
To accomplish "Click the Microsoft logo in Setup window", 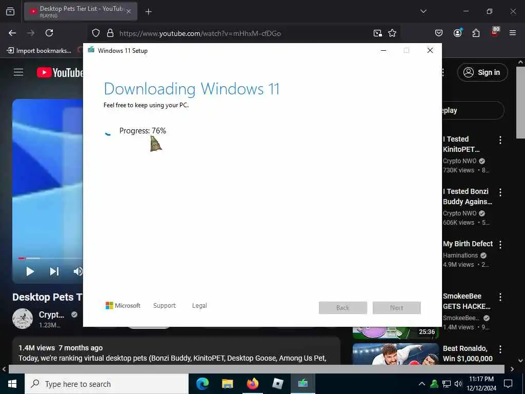I will click(x=123, y=306).
